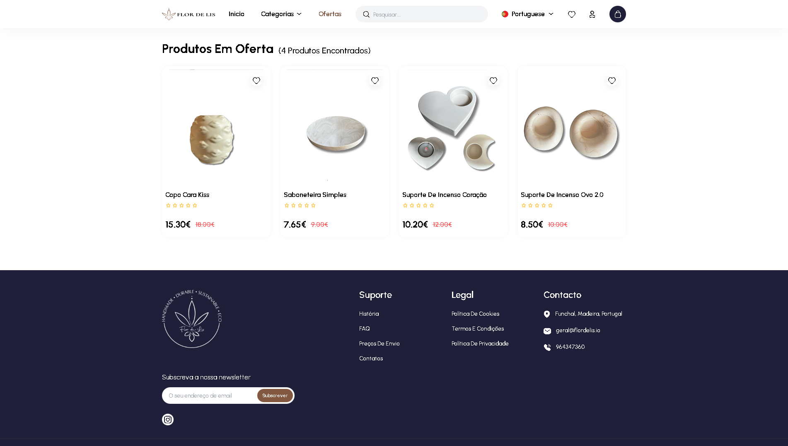The width and height of the screenshot is (788, 446).
Task: Expand the Categorias dropdown
Action: tap(281, 14)
